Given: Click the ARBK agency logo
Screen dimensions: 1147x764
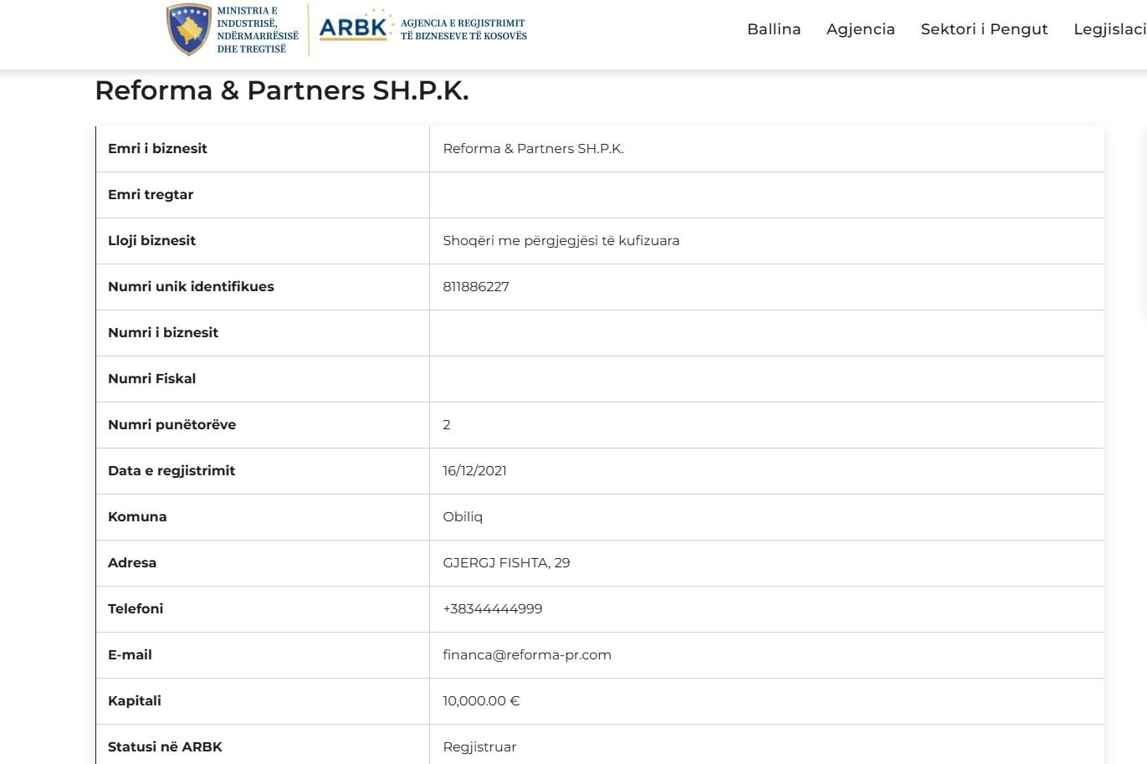Looking at the screenshot, I should (354, 28).
